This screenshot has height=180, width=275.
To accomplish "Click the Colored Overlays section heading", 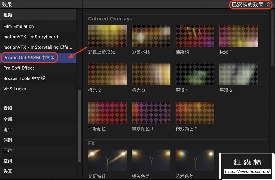I will [110, 19].
